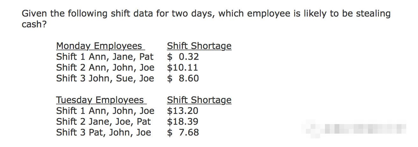Image resolution: width=418 pixels, height=147 pixels.
Task: Select Monday's Shift 2 row: Ann, John, Joe
Action: (105, 68)
